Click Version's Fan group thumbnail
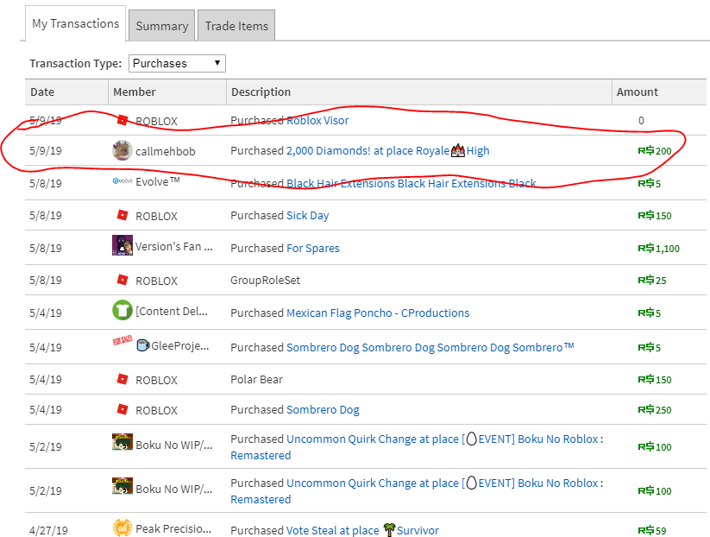Viewport: 710px width, 537px height. tap(123, 245)
